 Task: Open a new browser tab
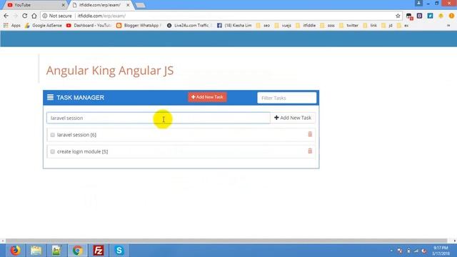[141, 5]
